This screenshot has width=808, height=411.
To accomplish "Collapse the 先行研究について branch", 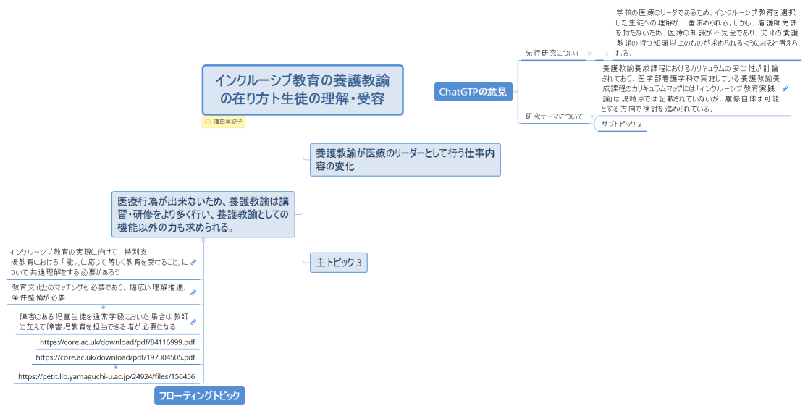I will 589,53.
